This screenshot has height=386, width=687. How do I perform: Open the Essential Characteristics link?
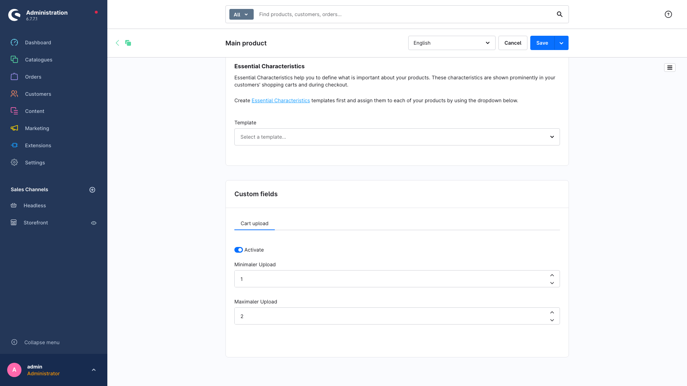(281, 100)
